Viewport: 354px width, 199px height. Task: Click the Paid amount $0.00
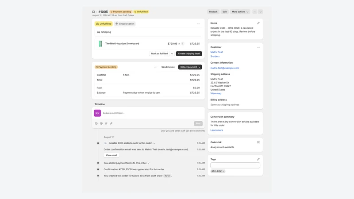(x=196, y=88)
